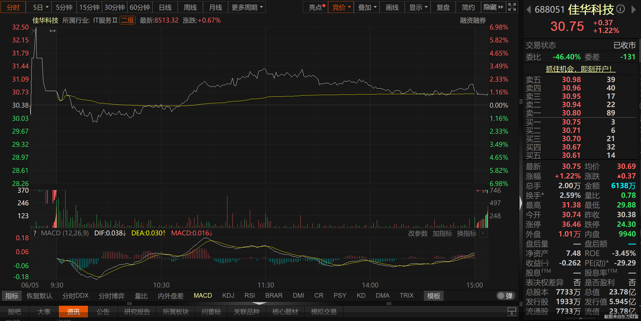Click 恢复默认 to restore defaults
This screenshot has height=321, width=641.
39,296
